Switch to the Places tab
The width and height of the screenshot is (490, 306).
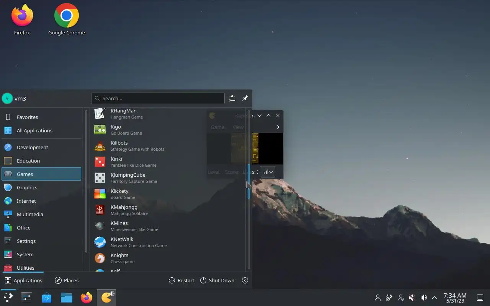67,280
